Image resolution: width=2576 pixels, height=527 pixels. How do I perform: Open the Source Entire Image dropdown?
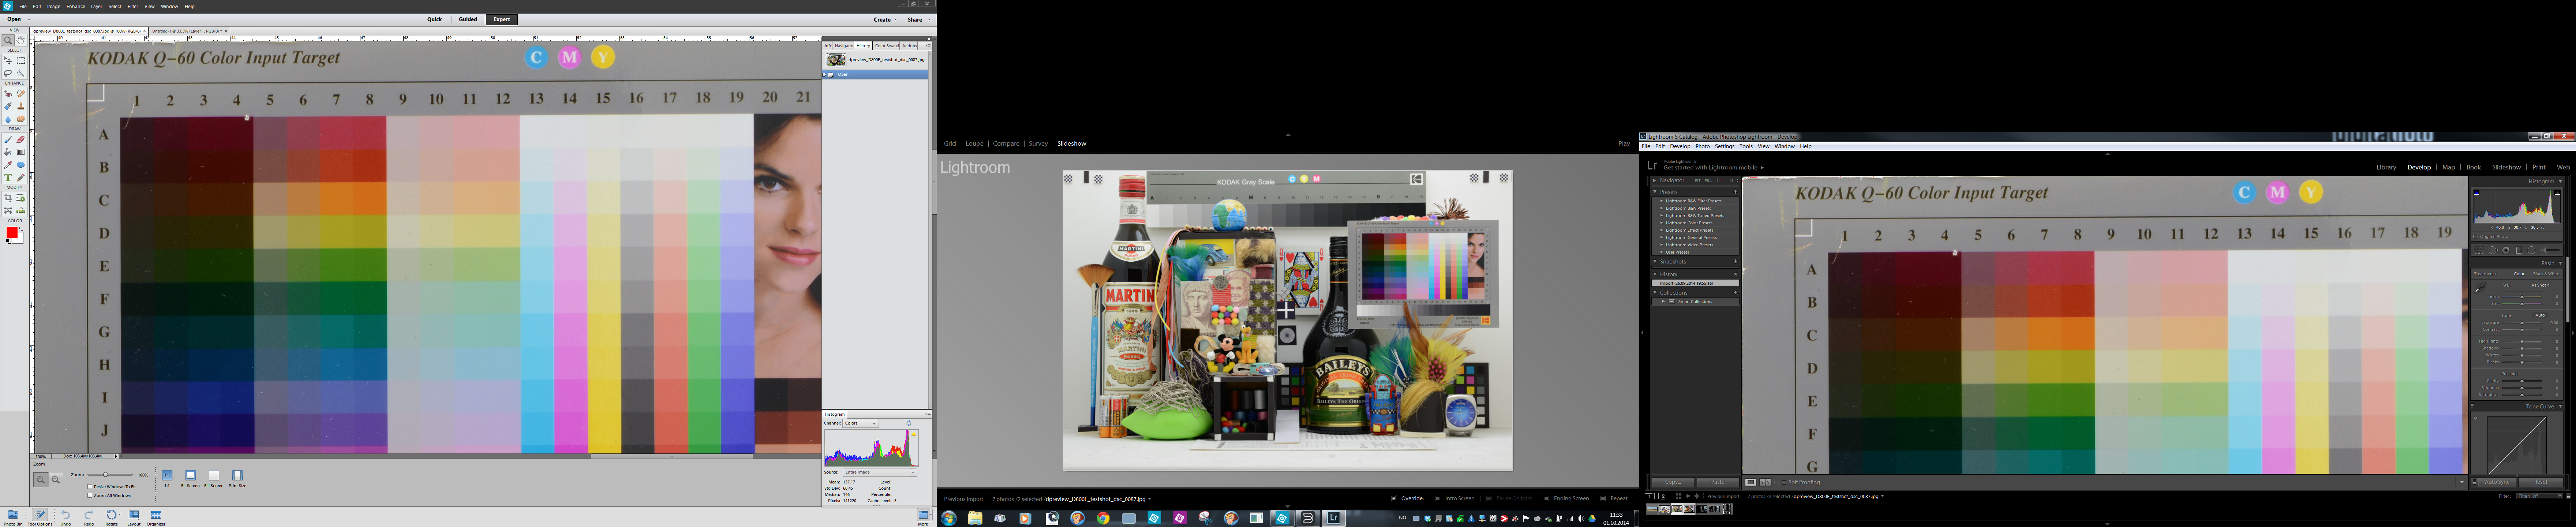pos(880,472)
